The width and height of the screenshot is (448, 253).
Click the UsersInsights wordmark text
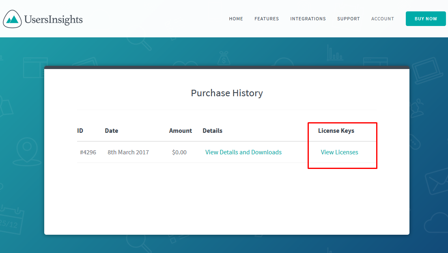(x=54, y=19)
